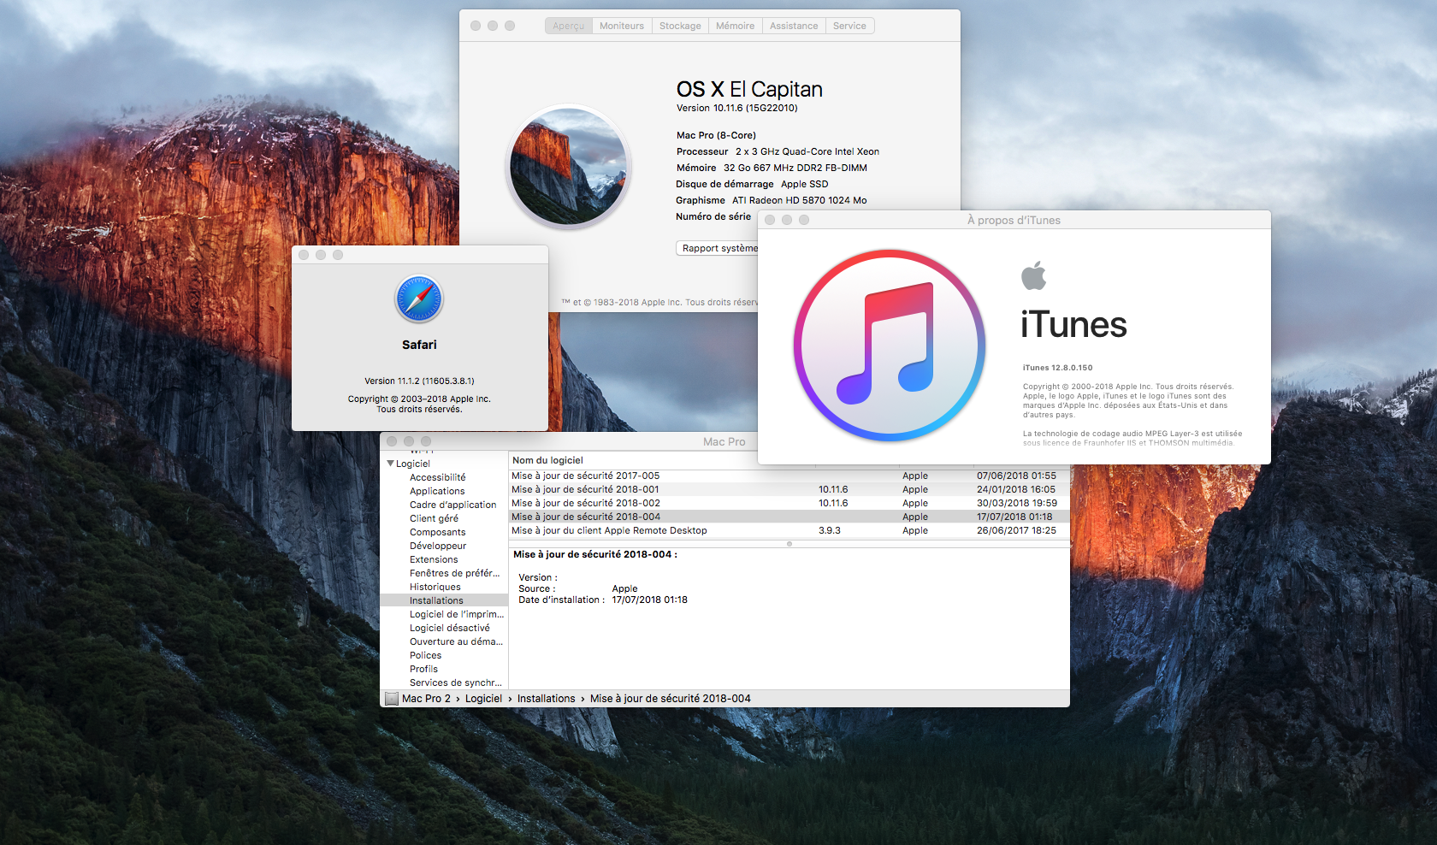The height and width of the screenshot is (845, 1437).
Task: Click the large iTunes music note icon
Action: [890, 346]
